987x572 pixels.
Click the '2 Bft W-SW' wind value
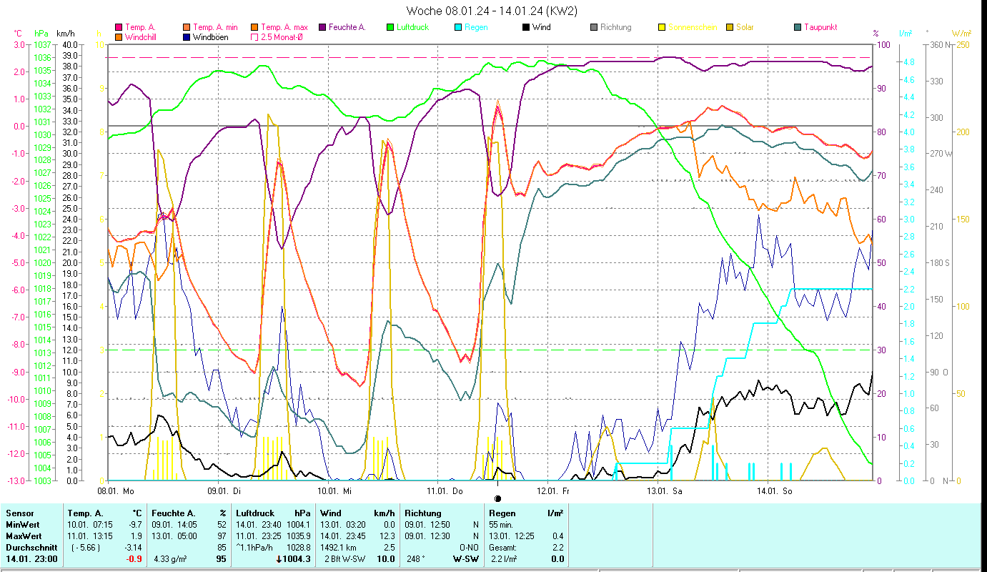point(344,559)
